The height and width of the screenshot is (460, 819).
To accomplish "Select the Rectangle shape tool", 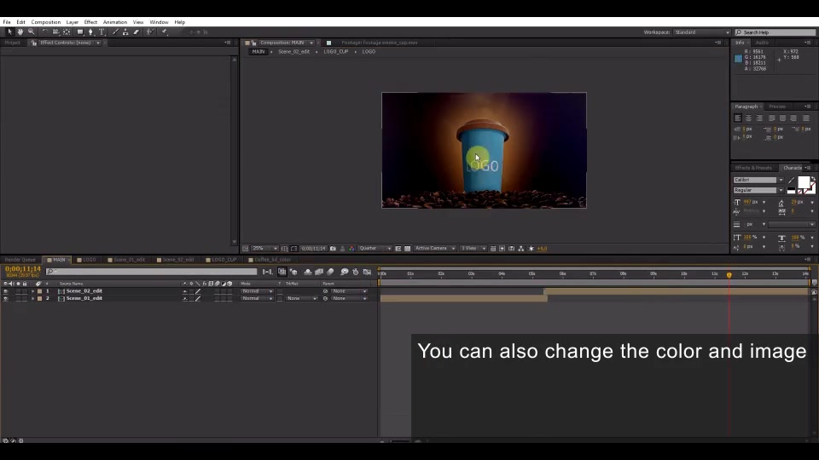I will 80,32.
